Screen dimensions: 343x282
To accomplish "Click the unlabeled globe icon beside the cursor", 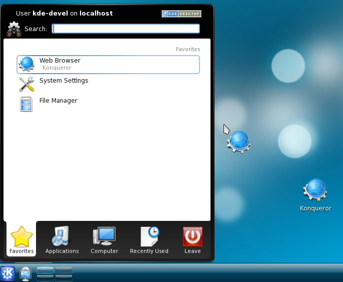I will 238,142.
